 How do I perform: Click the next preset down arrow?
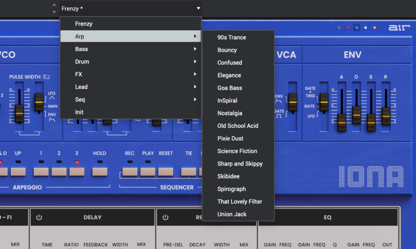pyautogui.click(x=54, y=12)
